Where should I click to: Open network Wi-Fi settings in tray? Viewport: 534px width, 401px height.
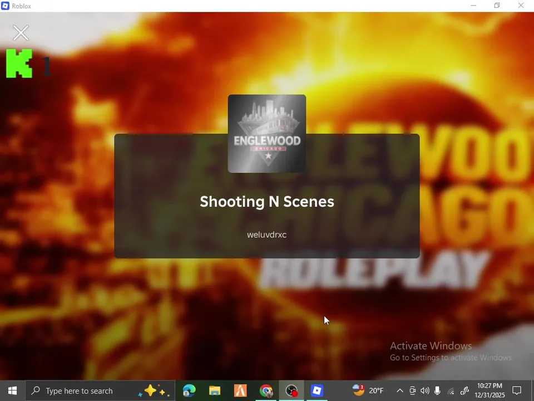click(451, 391)
